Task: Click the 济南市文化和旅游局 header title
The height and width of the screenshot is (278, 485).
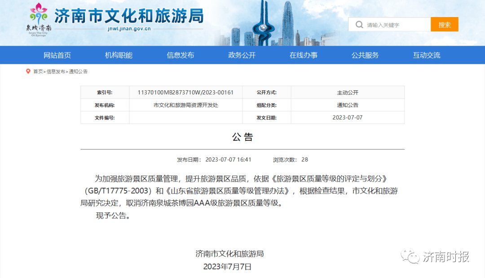Action: click(x=129, y=16)
